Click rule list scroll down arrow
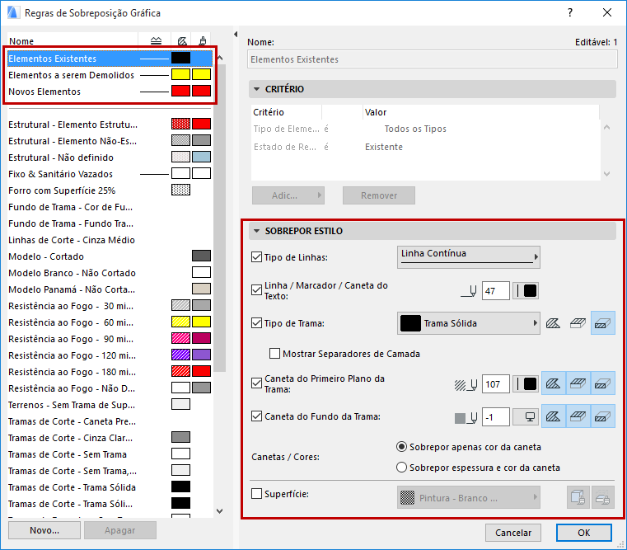 (219, 510)
